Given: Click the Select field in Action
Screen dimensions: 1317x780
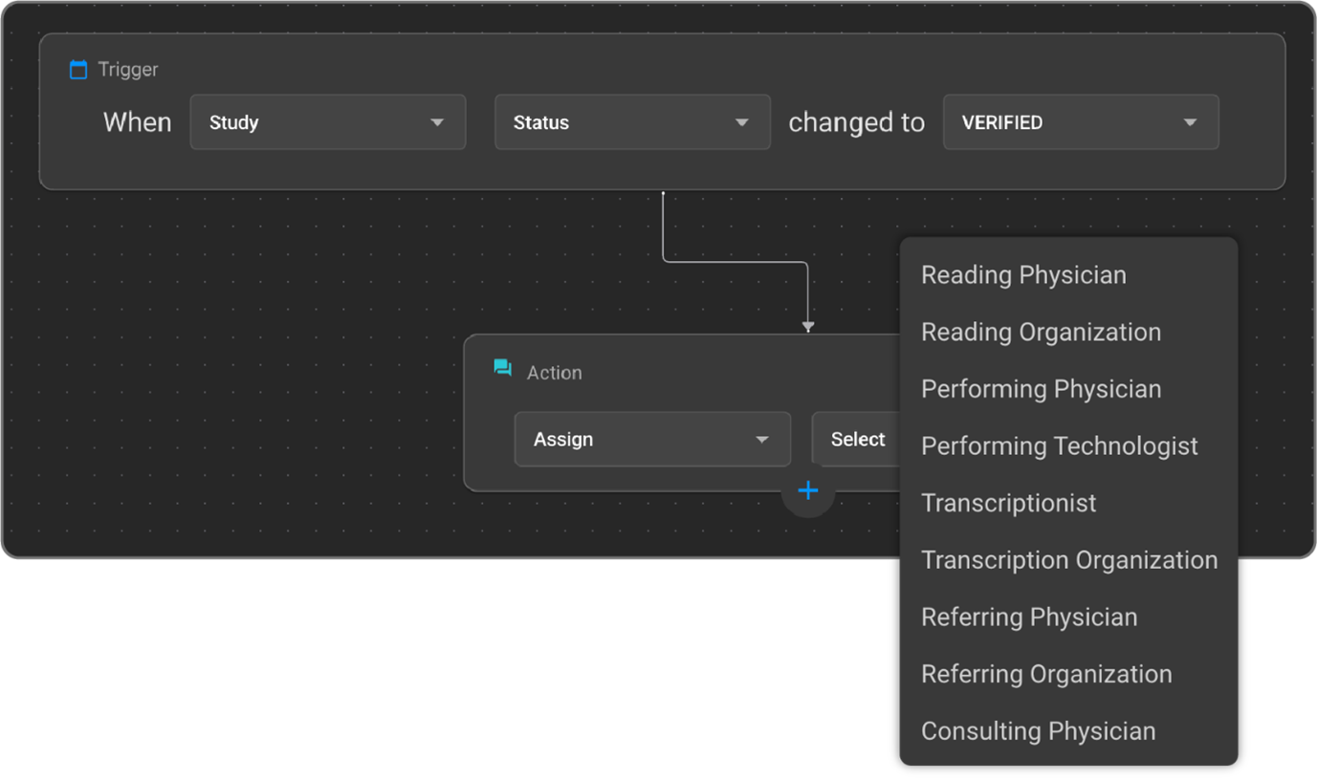Looking at the screenshot, I should click(857, 440).
